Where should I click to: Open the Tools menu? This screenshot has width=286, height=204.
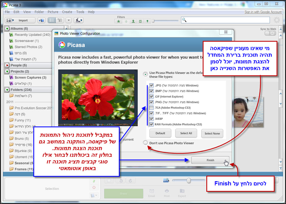(80, 12)
